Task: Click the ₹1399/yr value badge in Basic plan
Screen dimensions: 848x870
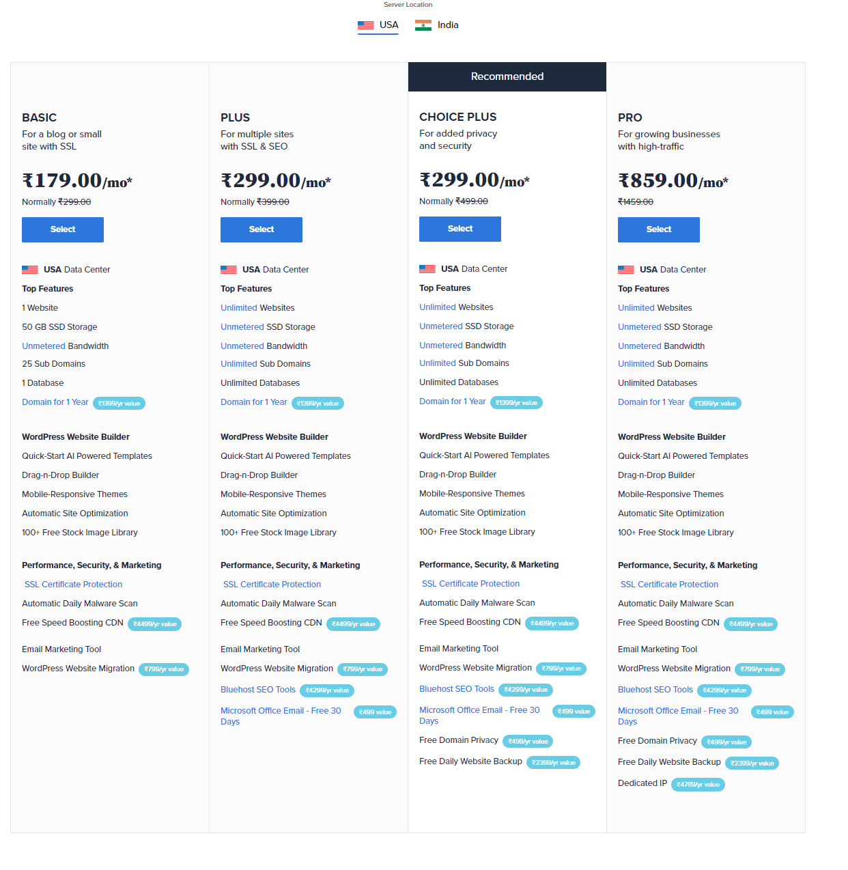Action: pos(119,404)
